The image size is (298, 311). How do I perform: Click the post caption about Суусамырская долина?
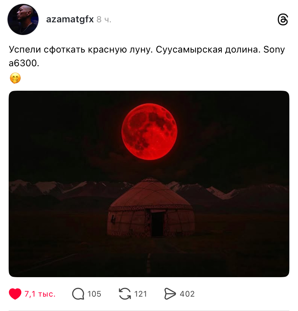point(147,56)
